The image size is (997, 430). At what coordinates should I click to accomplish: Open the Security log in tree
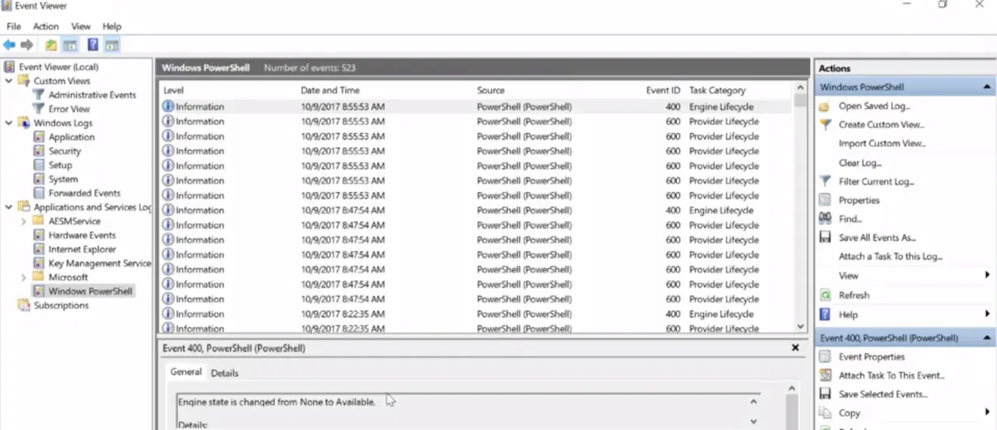65,151
